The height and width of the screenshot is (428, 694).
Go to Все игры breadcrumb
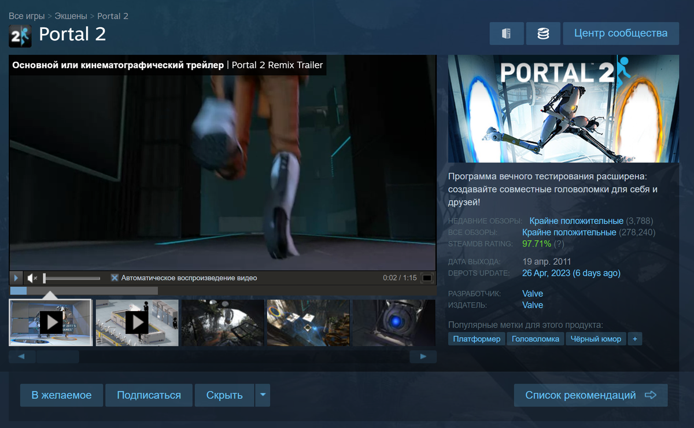(x=27, y=16)
